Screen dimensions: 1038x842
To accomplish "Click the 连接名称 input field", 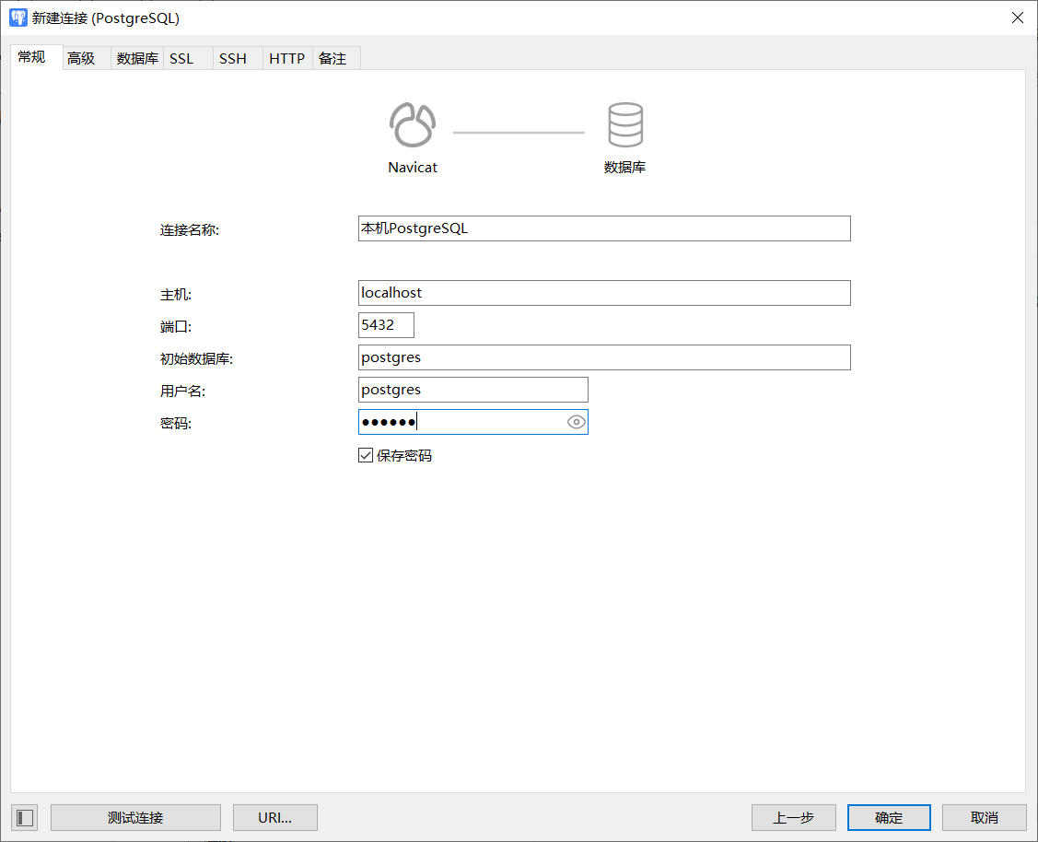I will [603, 228].
